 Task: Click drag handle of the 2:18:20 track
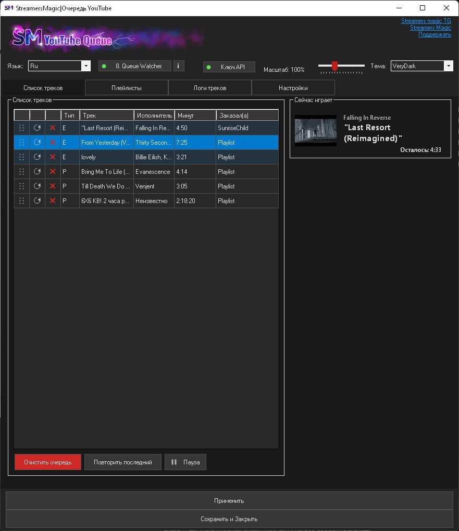point(22,200)
